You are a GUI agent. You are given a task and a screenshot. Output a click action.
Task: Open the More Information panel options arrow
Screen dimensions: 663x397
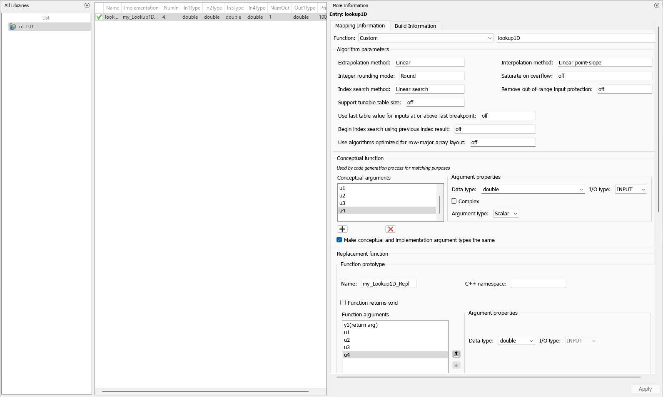657,5
